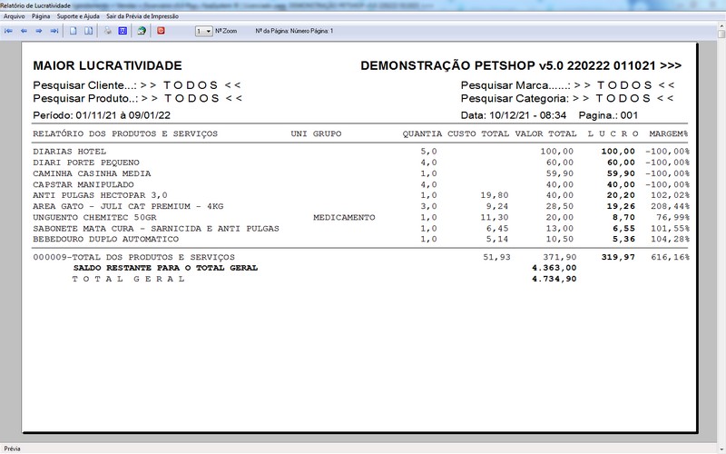Open the Página menu
This screenshot has height=454, width=726.
(x=41, y=16)
